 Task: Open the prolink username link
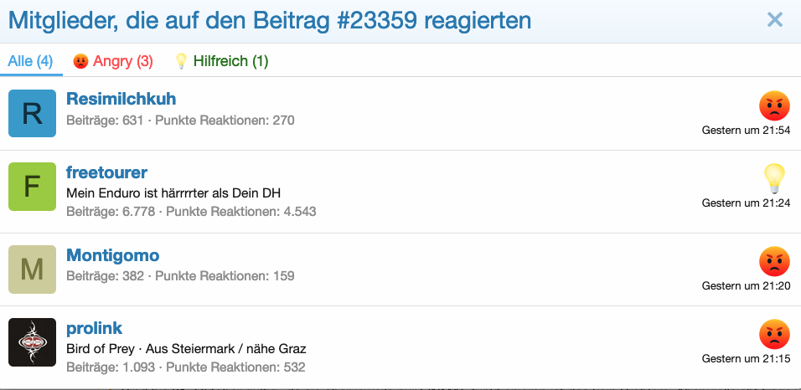(95, 327)
